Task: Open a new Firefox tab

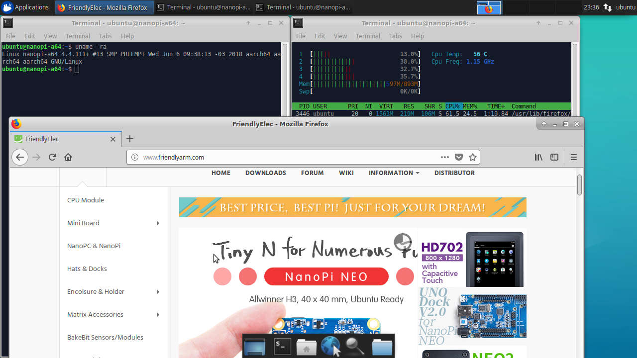Action: 130,139
